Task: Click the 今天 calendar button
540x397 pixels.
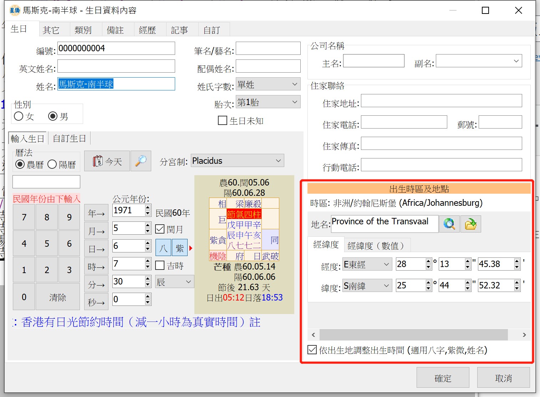Action: [x=107, y=161]
